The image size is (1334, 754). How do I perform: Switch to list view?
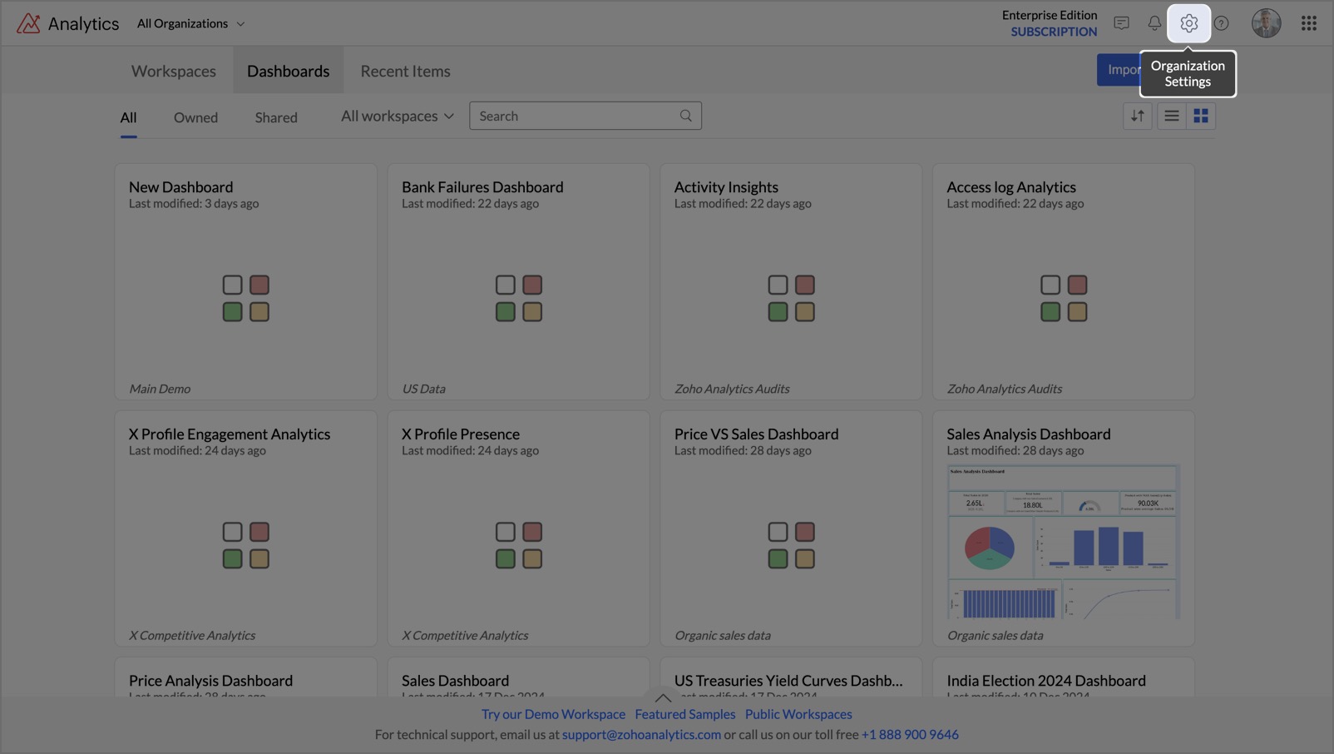click(1171, 116)
